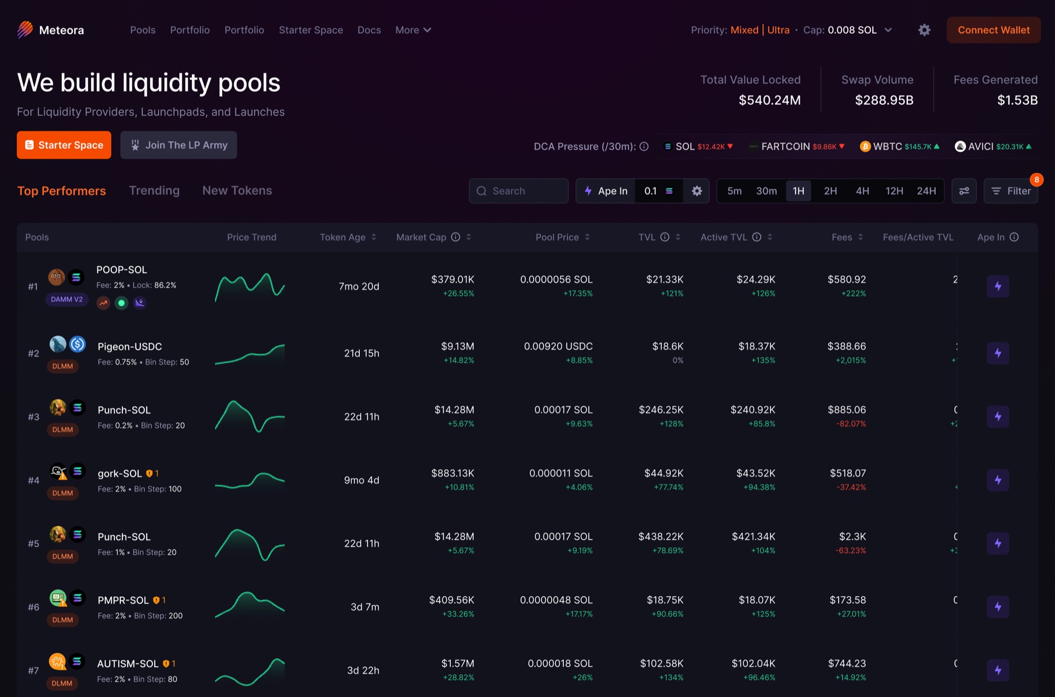Ape into the AUTISM-SOL pool lightning button
This screenshot has width=1055, height=697.
[998, 670]
